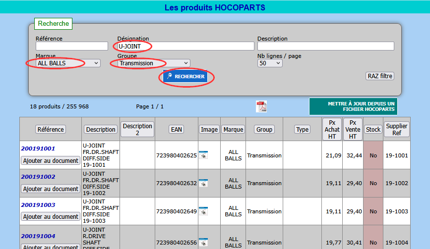430x249 pixels.
Task: Sort by Supplier Ref column header
Action: pyautogui.click(x=397, y=129)
